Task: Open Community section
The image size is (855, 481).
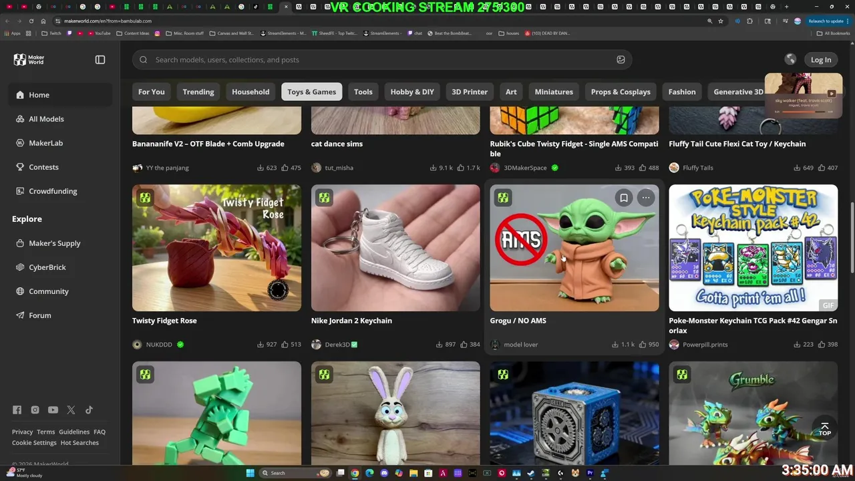Action: tap(61, 291)
